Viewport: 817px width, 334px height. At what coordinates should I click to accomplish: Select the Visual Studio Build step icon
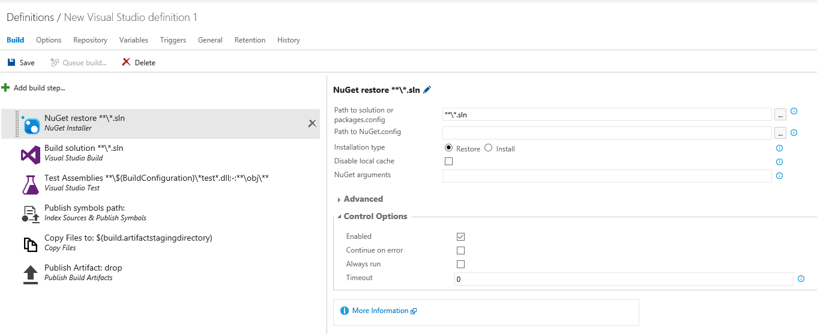click(31, 154)
